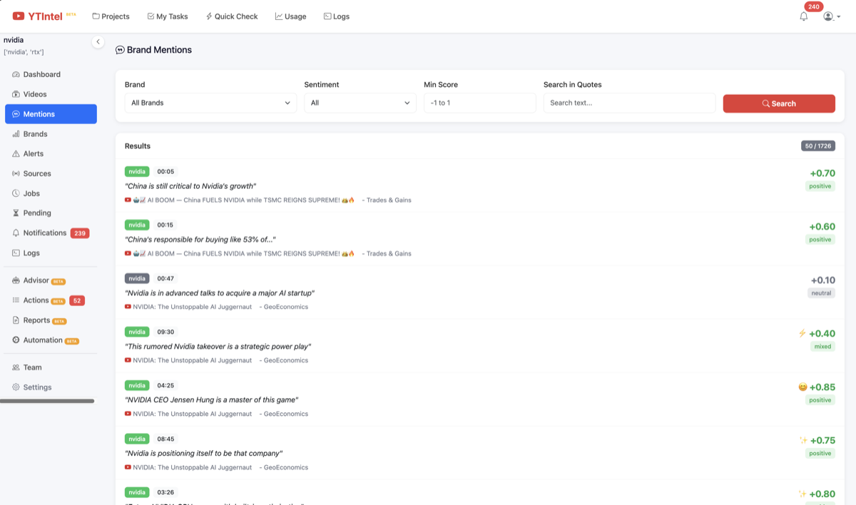Open the Dashboard sidebar item
The image size is (856, 505).
[41, 74]
